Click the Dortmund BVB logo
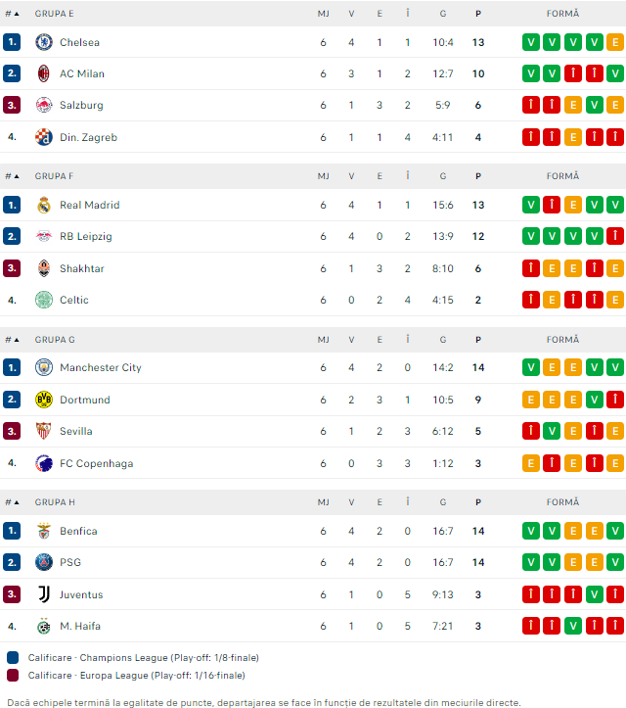The width and height of the screenshot is (626, 708). coord(44,400)
